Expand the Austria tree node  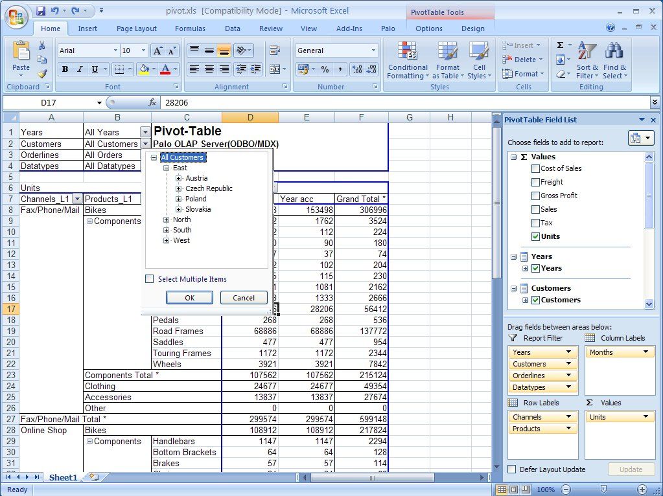tap(178, 178)
